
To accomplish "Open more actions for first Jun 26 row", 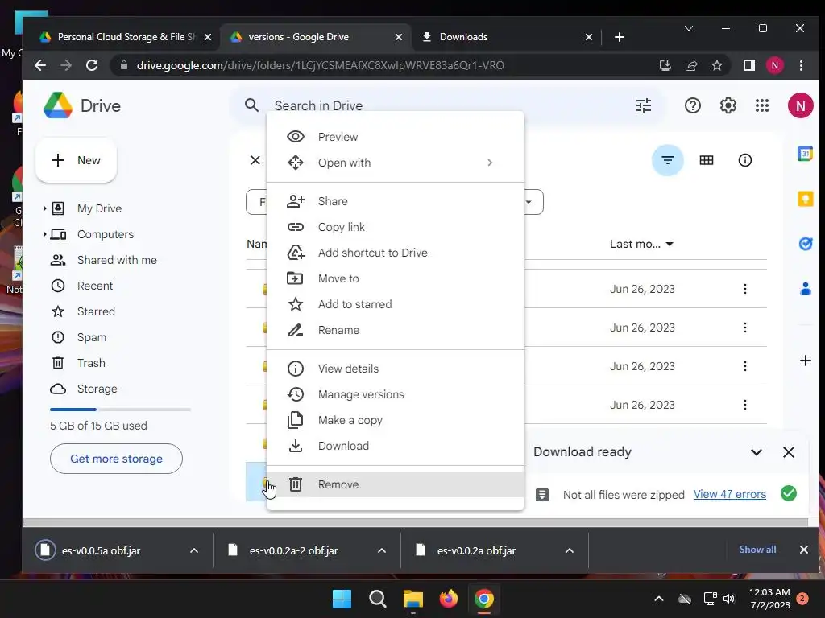I will pyautogui.click(x=744, y=289).
